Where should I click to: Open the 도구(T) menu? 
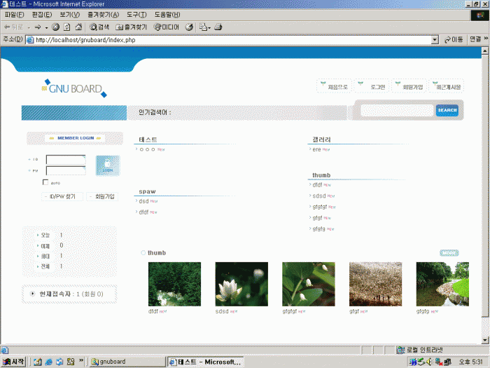click(x=136, y=15)
